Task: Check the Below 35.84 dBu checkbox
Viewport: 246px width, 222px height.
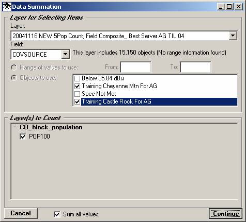Action: (77, 78)
